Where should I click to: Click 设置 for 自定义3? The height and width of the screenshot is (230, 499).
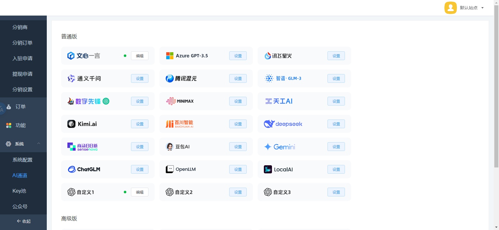[x=336, y=192]
